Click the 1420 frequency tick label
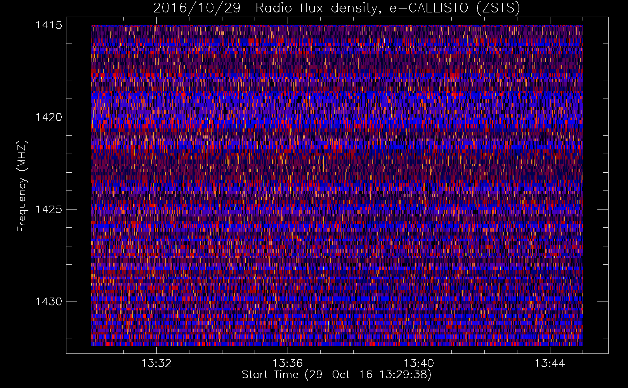This screenshot has width=628, height=388. pos(49,117)
